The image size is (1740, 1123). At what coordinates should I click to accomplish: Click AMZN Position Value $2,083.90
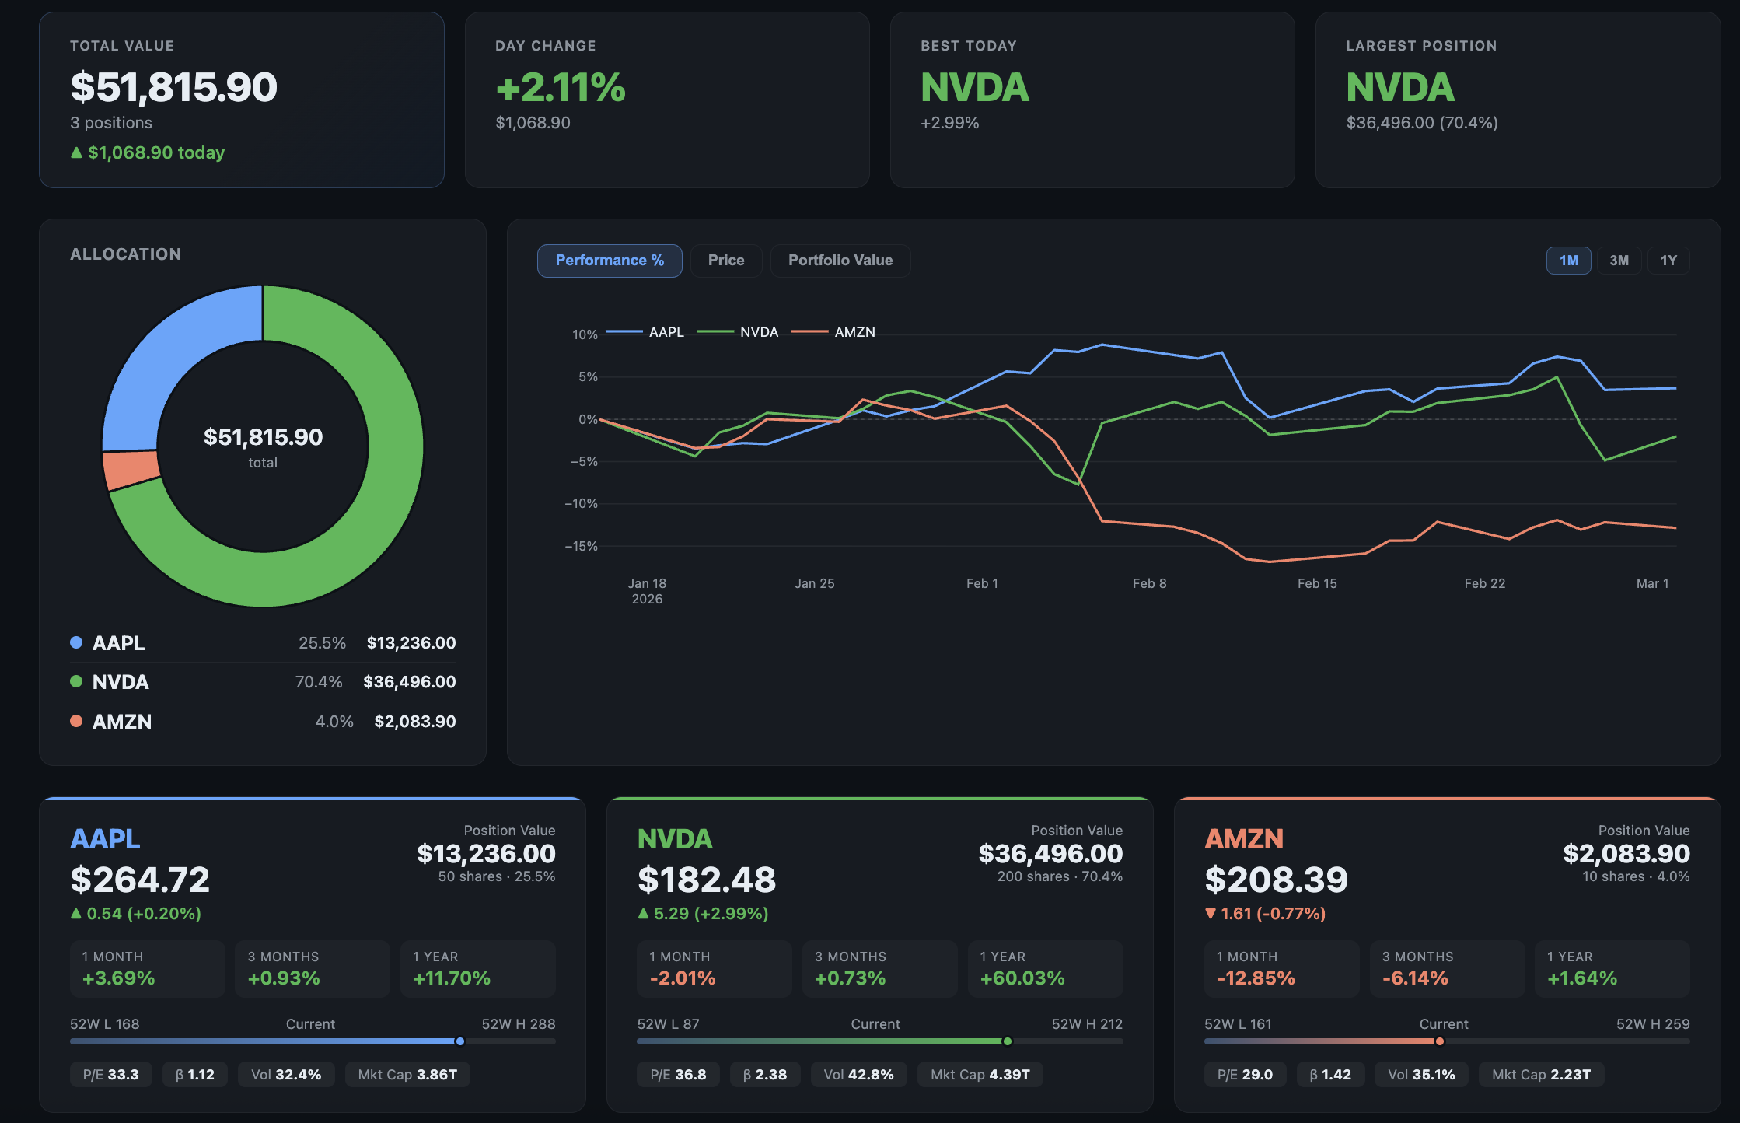1626,854
